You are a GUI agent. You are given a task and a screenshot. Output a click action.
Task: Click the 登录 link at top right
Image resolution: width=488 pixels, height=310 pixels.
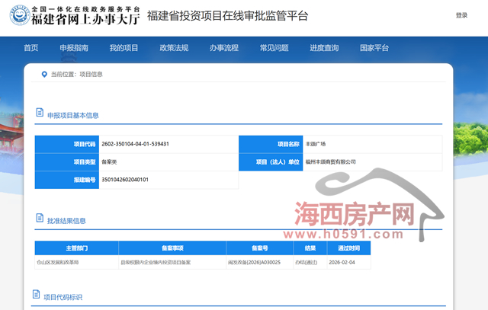click(x=461, y=15)
